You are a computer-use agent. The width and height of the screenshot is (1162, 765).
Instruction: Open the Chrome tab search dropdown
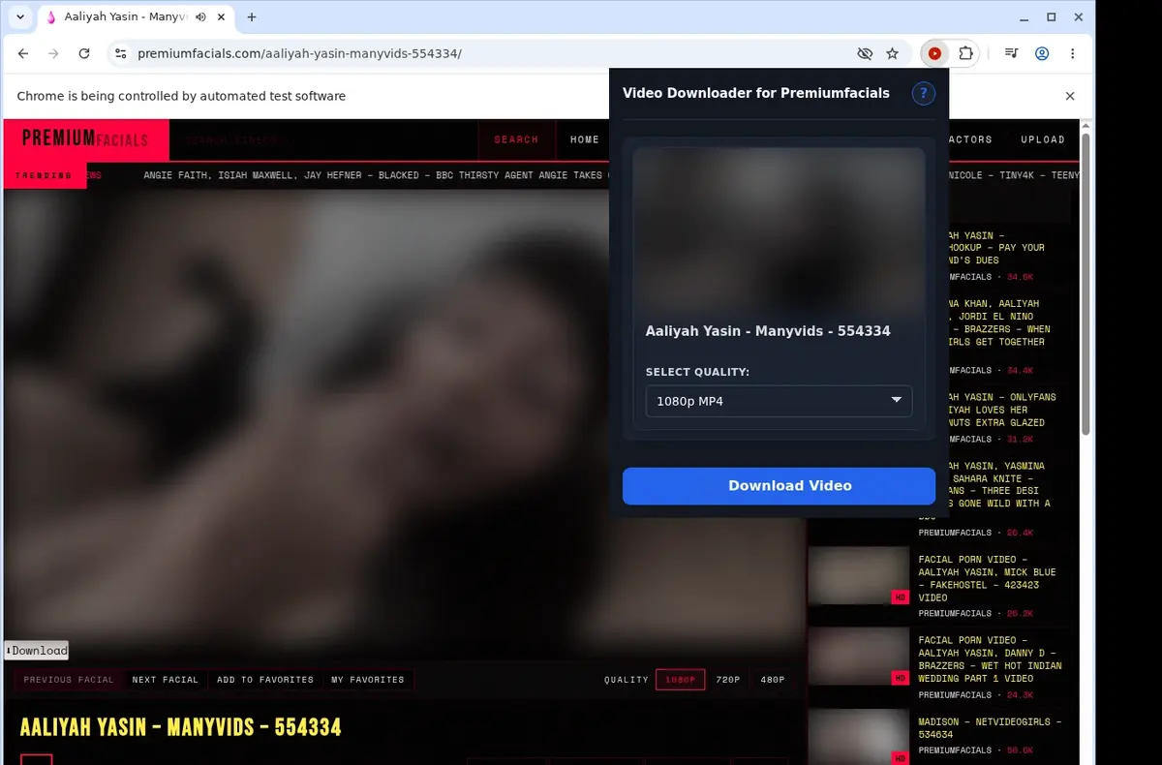19,17
